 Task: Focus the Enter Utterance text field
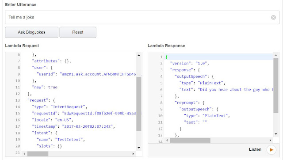click(142, 17)
